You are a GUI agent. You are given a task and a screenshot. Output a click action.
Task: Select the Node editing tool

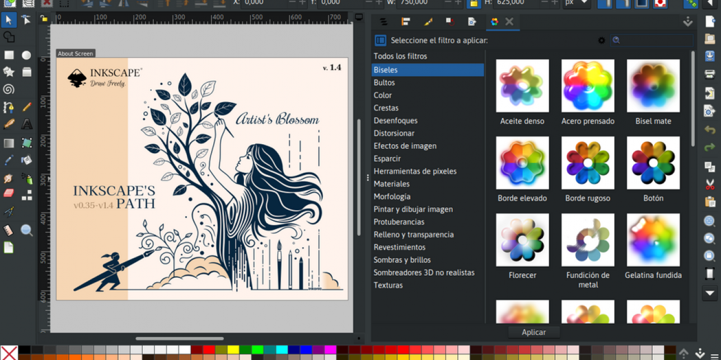[x=26, y=20]
